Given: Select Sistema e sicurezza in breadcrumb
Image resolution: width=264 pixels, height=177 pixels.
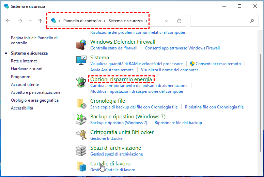Looking at the screenshot, I should [x=126, y=21].
